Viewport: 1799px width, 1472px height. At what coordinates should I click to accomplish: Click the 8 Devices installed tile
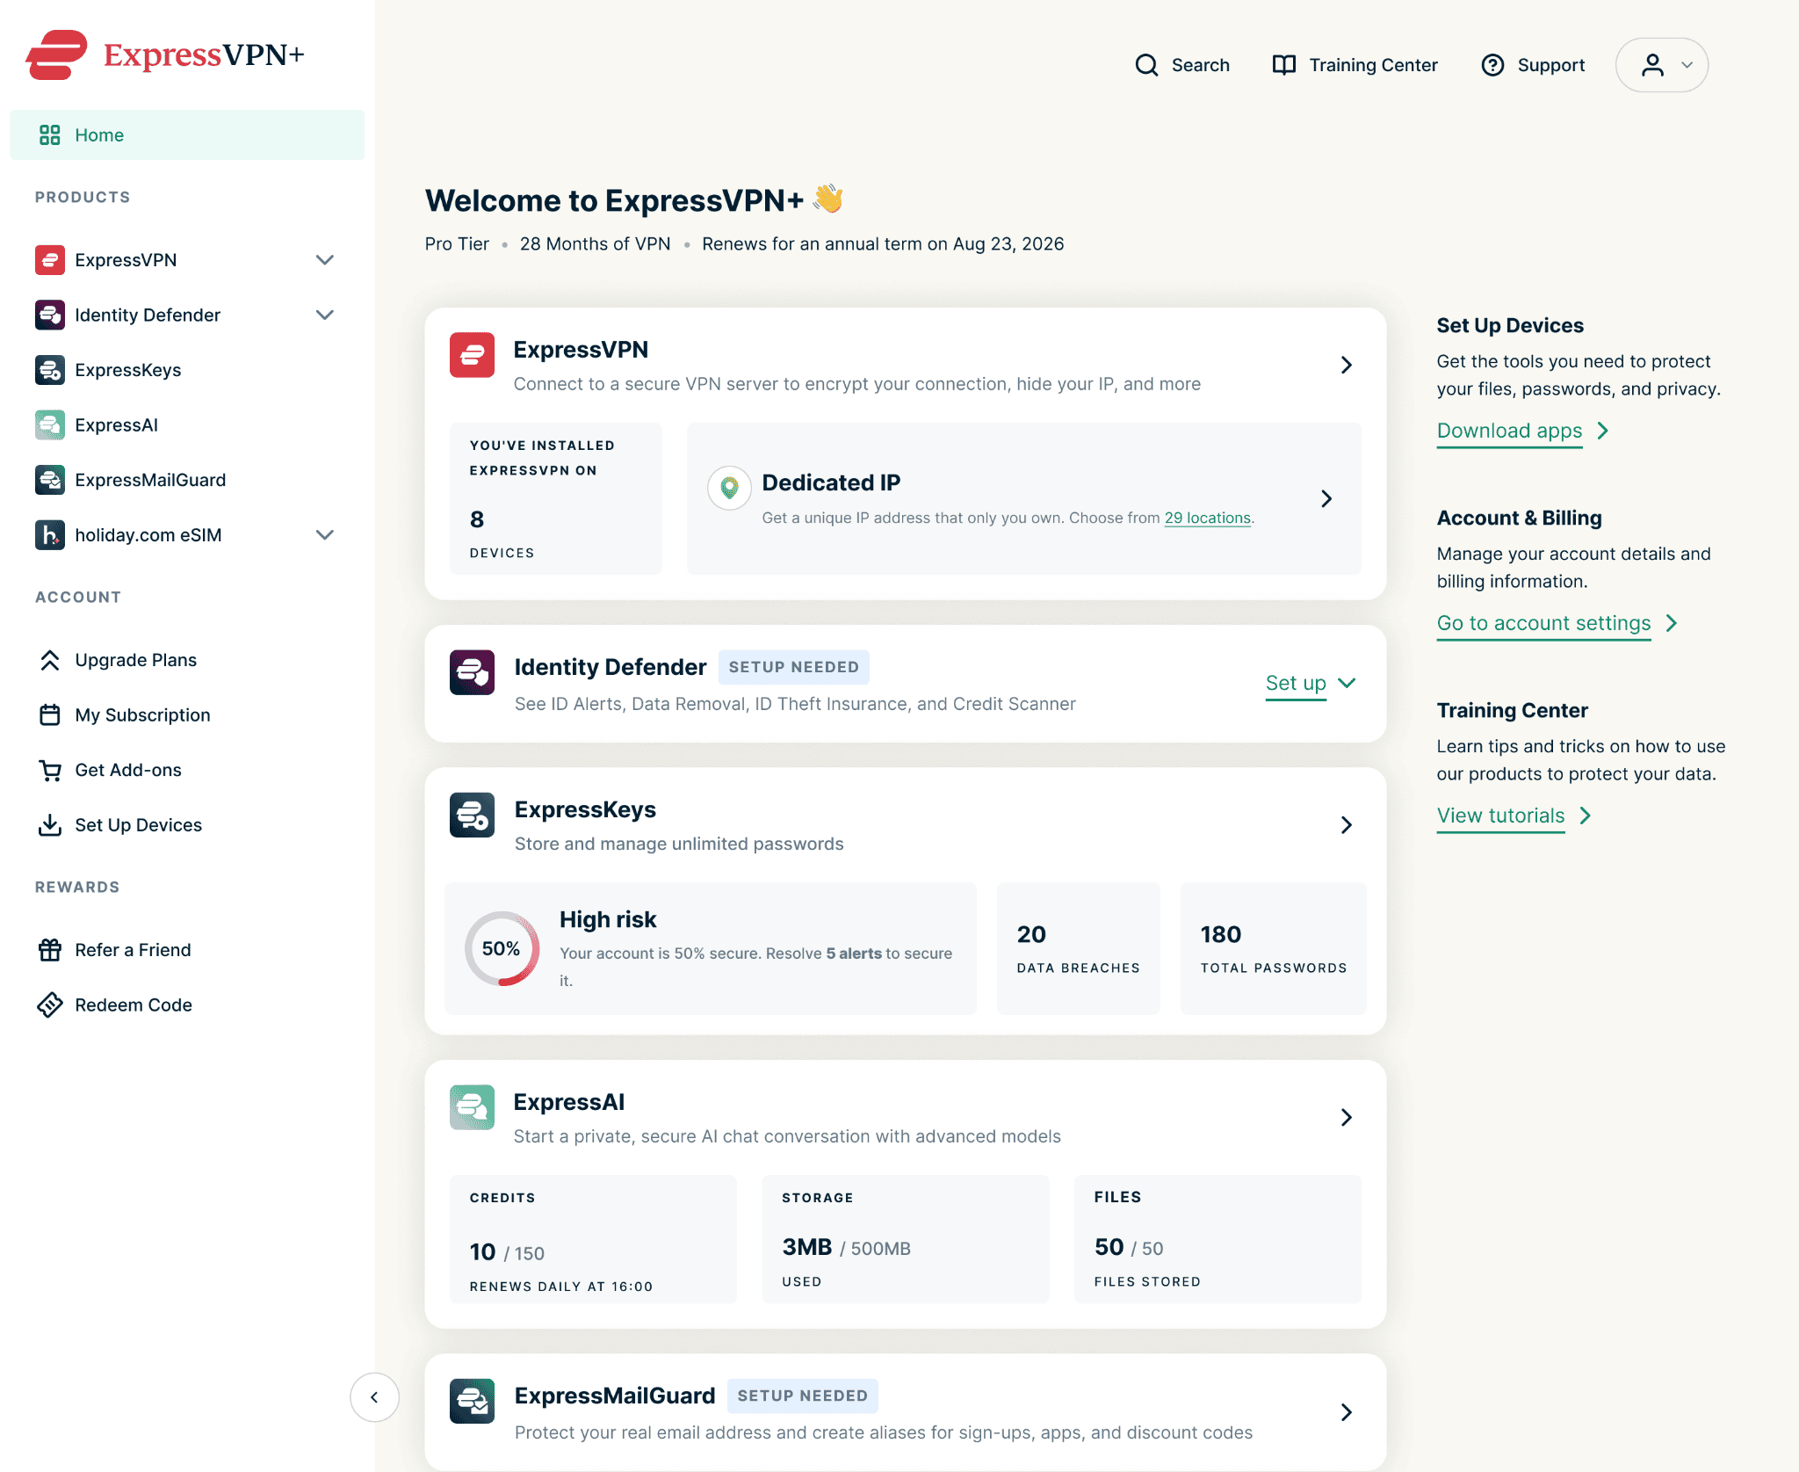(556, 498)
